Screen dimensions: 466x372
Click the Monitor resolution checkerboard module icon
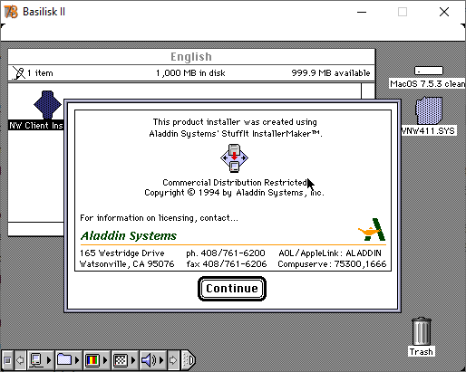point(121,360)
